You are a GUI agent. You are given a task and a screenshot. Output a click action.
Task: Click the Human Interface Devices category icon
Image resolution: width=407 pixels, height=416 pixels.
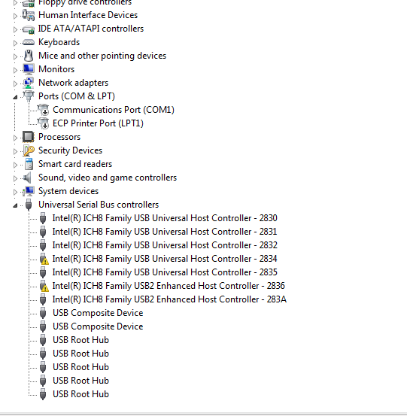(29, 15)
